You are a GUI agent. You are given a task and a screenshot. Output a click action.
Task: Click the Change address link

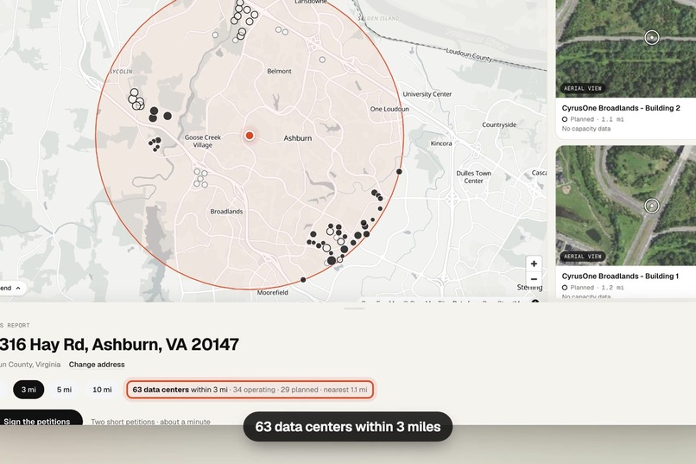point(97,365)
